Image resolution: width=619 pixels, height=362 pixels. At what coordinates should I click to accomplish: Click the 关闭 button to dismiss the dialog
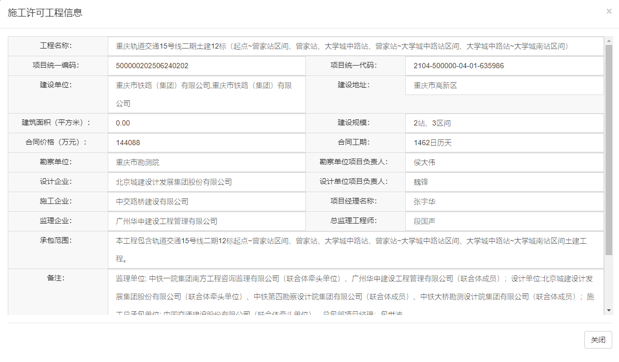pos(598,339)
